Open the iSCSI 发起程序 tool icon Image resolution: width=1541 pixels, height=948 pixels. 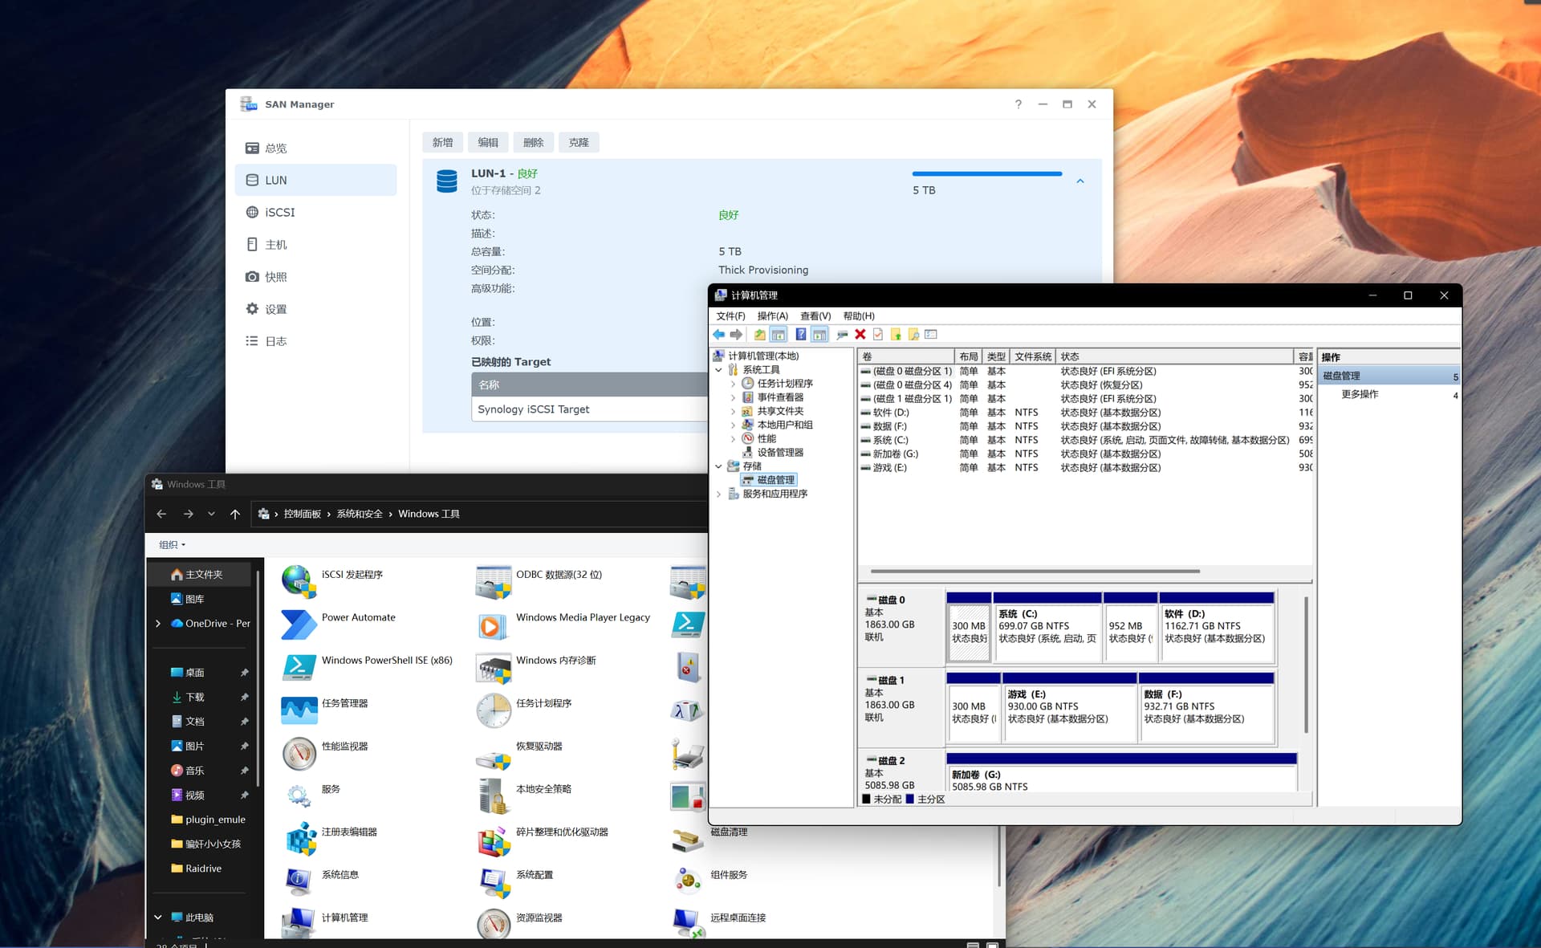click(x=299, y=580)
